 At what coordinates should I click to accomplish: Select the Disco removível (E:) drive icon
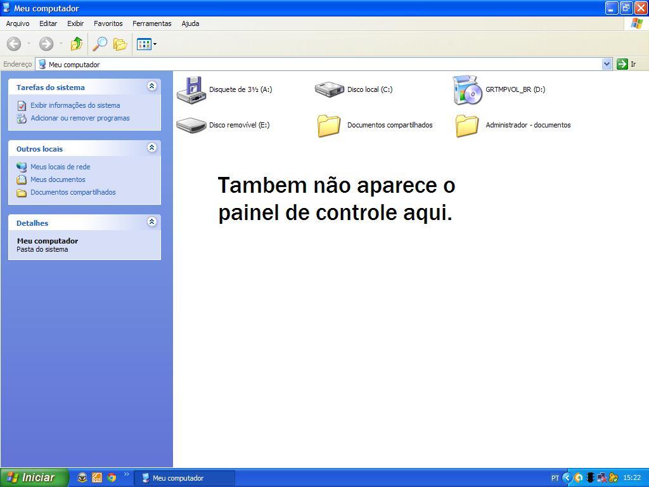click(x=191, y=125)
